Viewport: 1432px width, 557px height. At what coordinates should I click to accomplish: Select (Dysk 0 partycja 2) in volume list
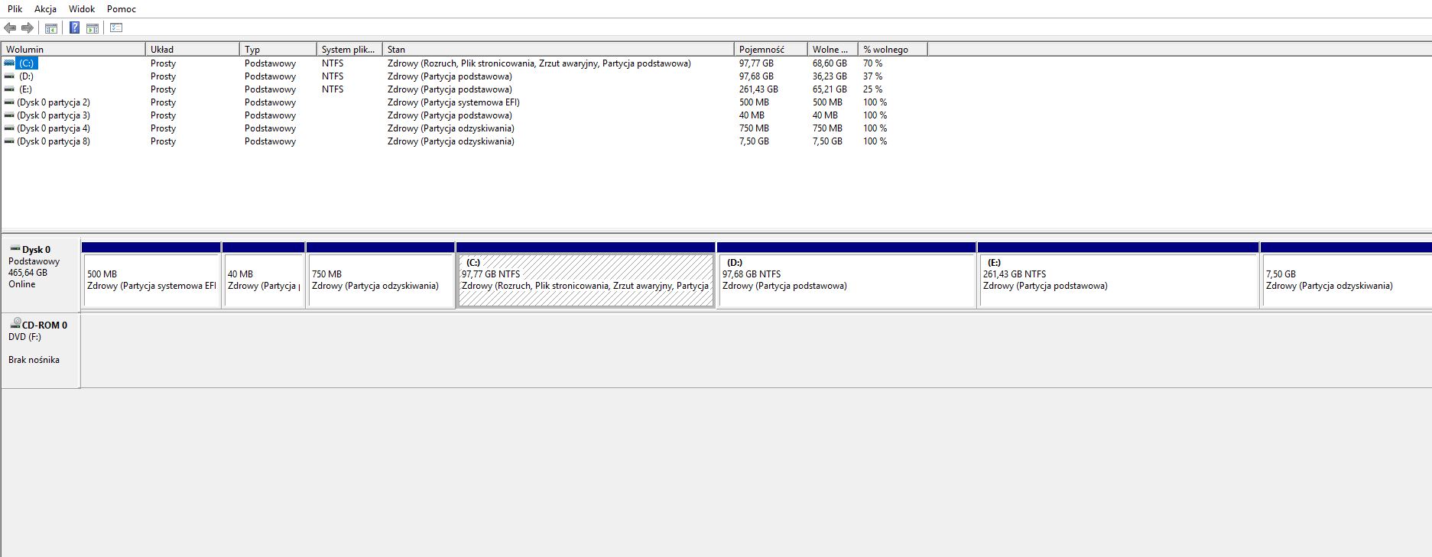tap(54, 102)
